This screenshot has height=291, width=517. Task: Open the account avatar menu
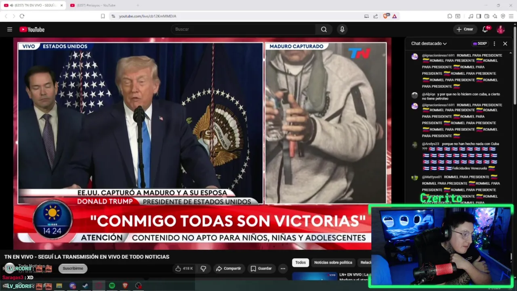pyautogui.click(x=500, y=29)
